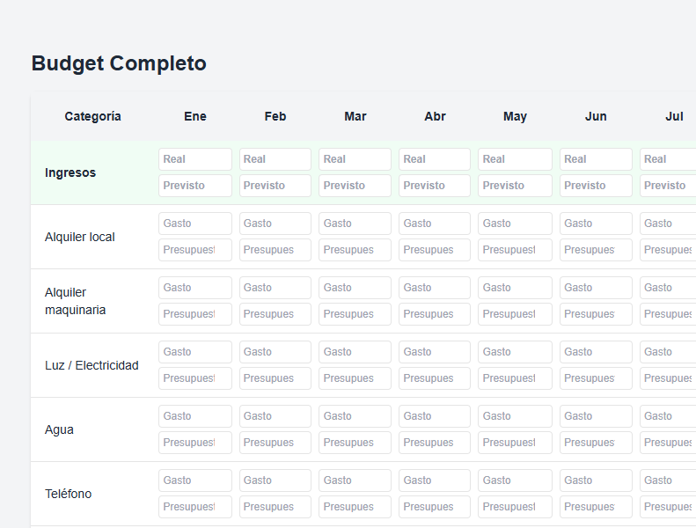
Task: Click the Previsto income field for Feb
Action: tap(275, 186)
